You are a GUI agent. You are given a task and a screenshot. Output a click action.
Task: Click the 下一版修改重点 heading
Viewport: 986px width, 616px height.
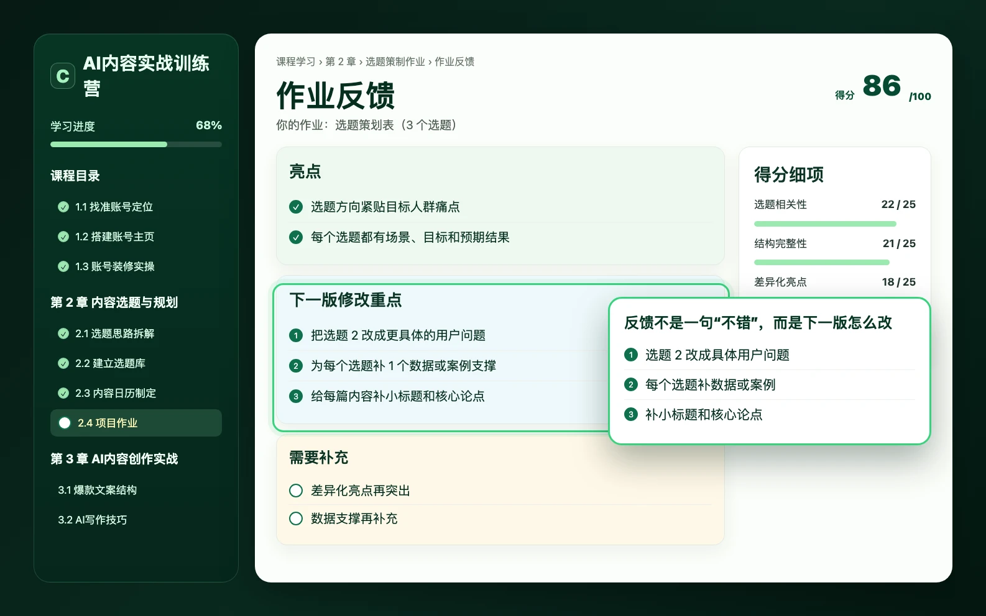(x=346, y=300)
